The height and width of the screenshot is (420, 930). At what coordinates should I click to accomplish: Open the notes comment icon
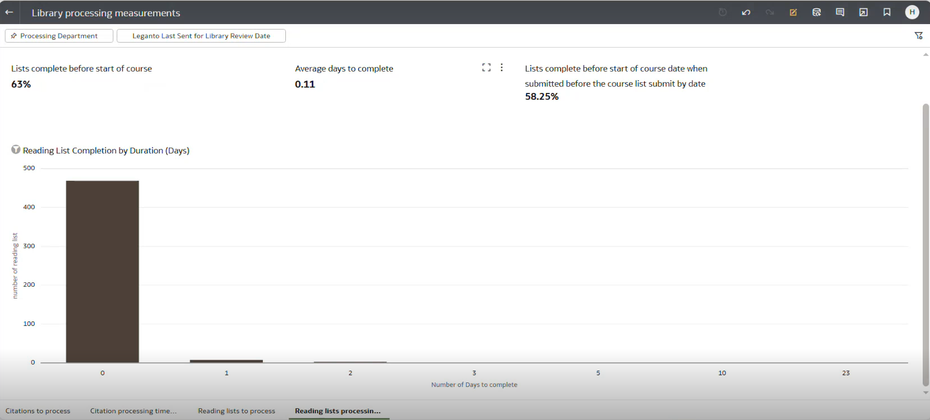(840, 12)
